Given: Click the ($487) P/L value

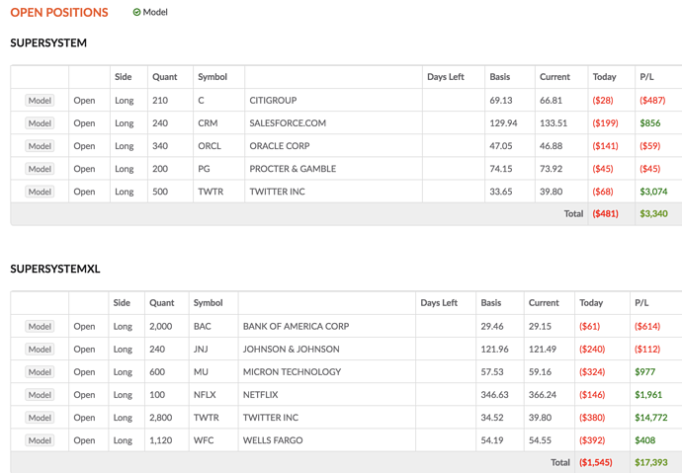Looking at the screenshot, I should 652,101.
